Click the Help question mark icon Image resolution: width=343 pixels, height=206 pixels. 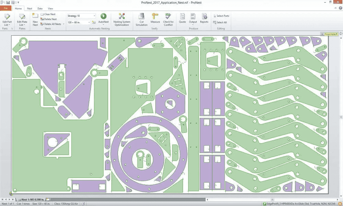[x=340, y=8]
